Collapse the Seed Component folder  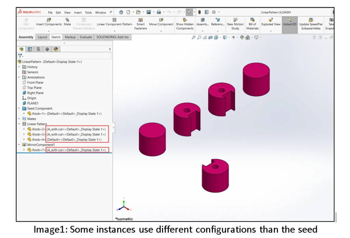pos(19,109)
